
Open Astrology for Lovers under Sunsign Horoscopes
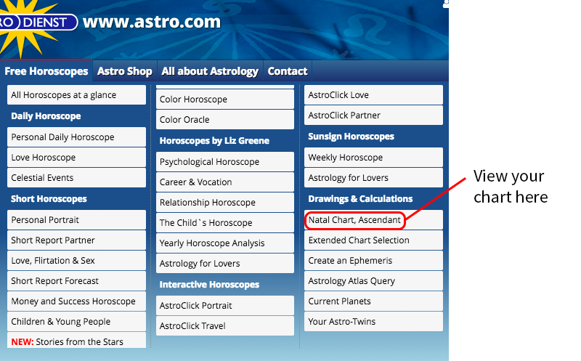[373, 177]
